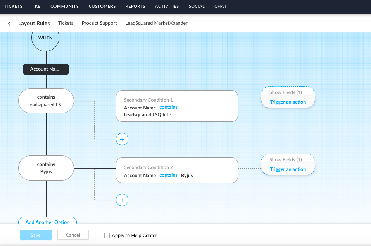
Task: Click the Save button
Action: pos(36,235)
